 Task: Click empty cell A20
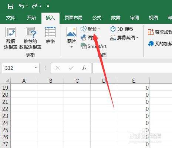(x=24, y=95)
